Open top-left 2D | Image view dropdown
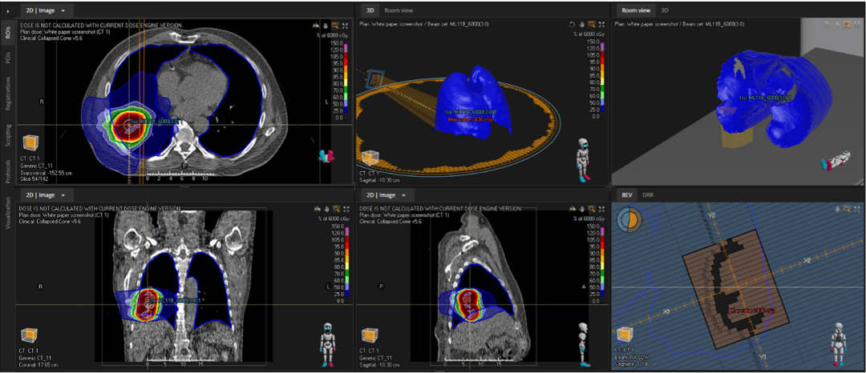Screen dimensions: 866x373 point(63,10)
